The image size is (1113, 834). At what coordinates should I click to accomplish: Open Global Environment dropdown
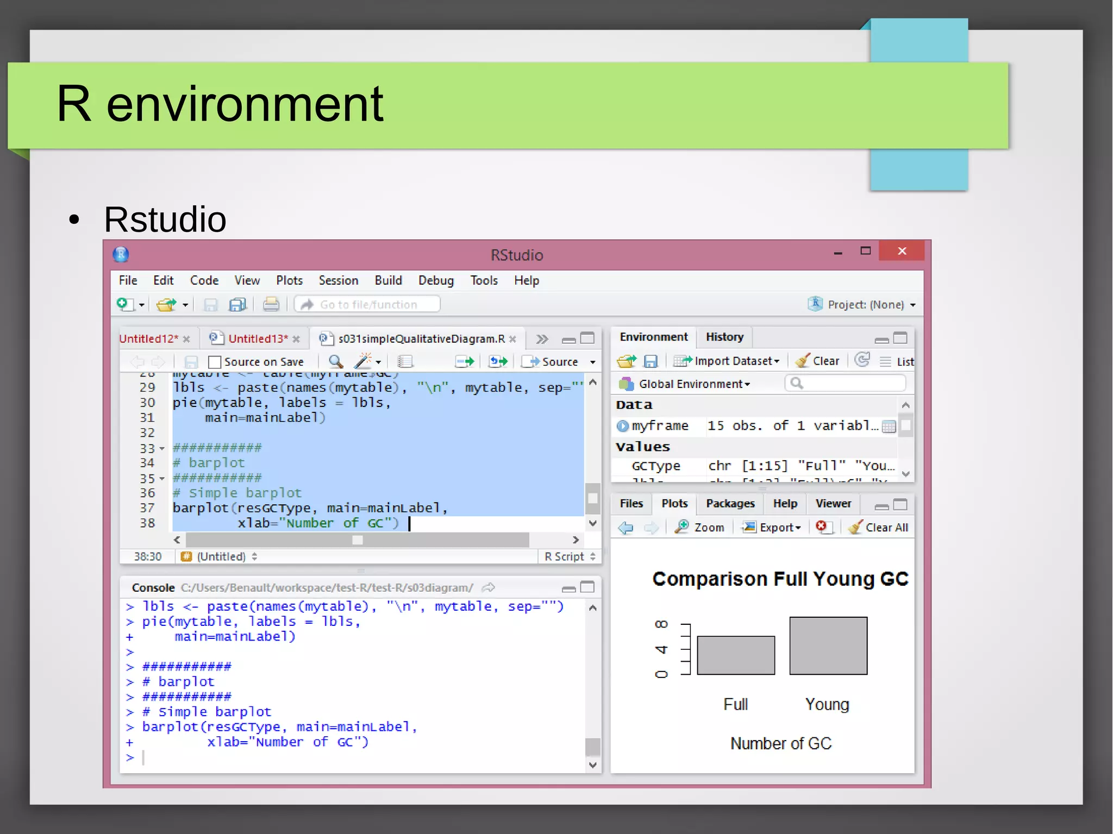click(685, 384)
